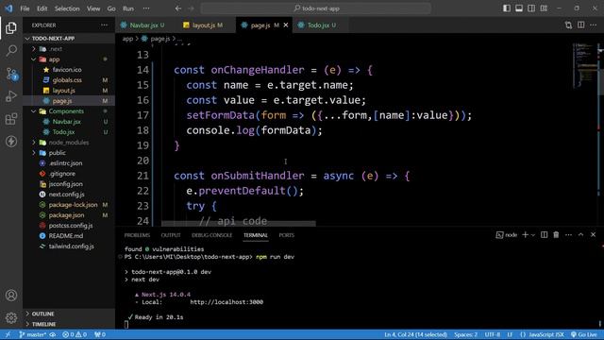The image size is (604, 340).
Task: Toggle the primary side bar layout icon
Action: click(507, 8)
